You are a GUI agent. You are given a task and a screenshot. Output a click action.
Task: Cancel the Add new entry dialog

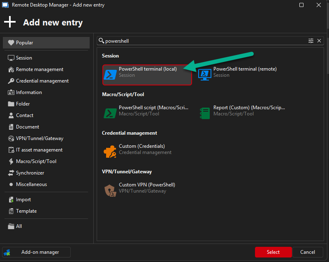click(307, 252)
